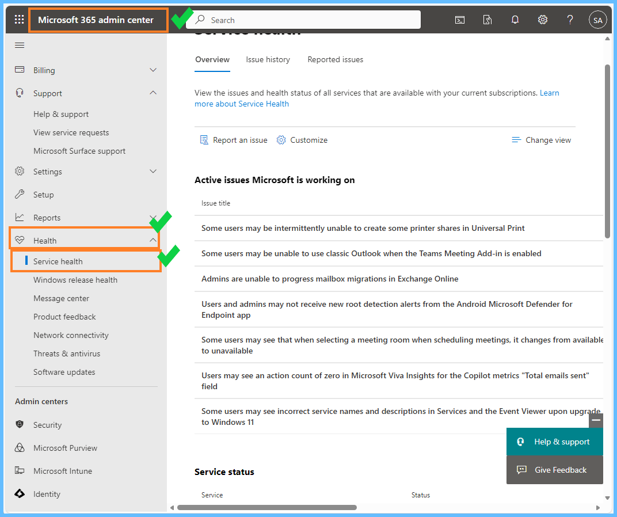Click the horizontal scrollbar thumb
617x517 pixels.
267,508
